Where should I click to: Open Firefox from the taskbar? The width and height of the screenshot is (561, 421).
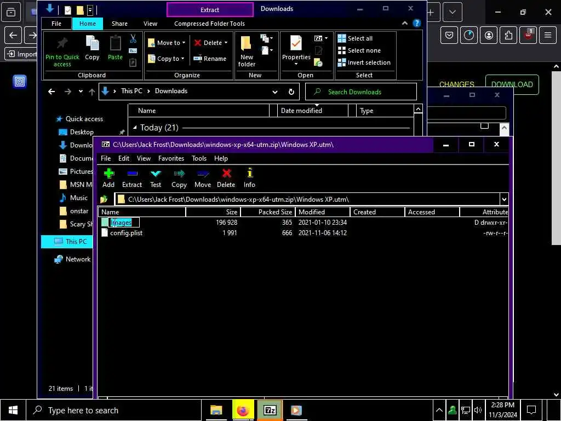tap(243, 410)
